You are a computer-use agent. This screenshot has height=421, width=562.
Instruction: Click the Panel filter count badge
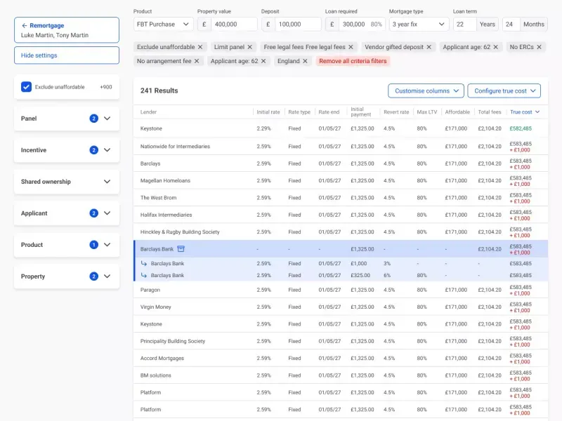click(x=93, y=119)
